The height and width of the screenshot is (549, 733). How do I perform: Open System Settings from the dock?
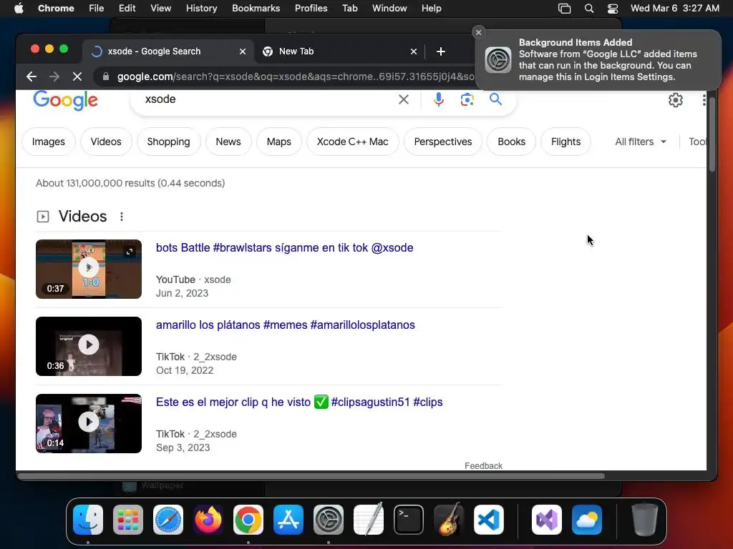tap(328, 520)
